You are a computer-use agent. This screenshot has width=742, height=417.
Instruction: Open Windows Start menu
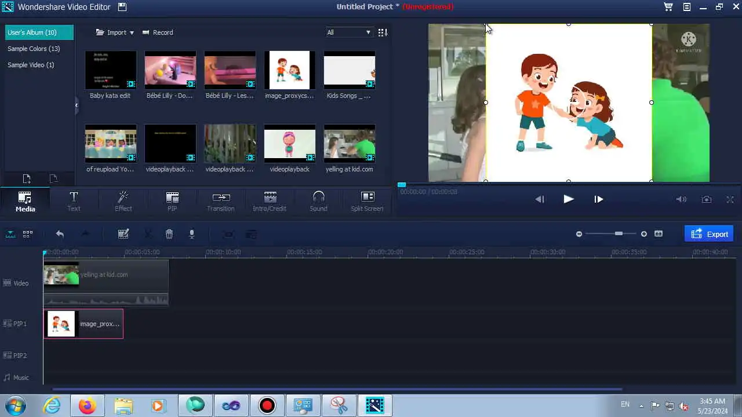point(16,405)
